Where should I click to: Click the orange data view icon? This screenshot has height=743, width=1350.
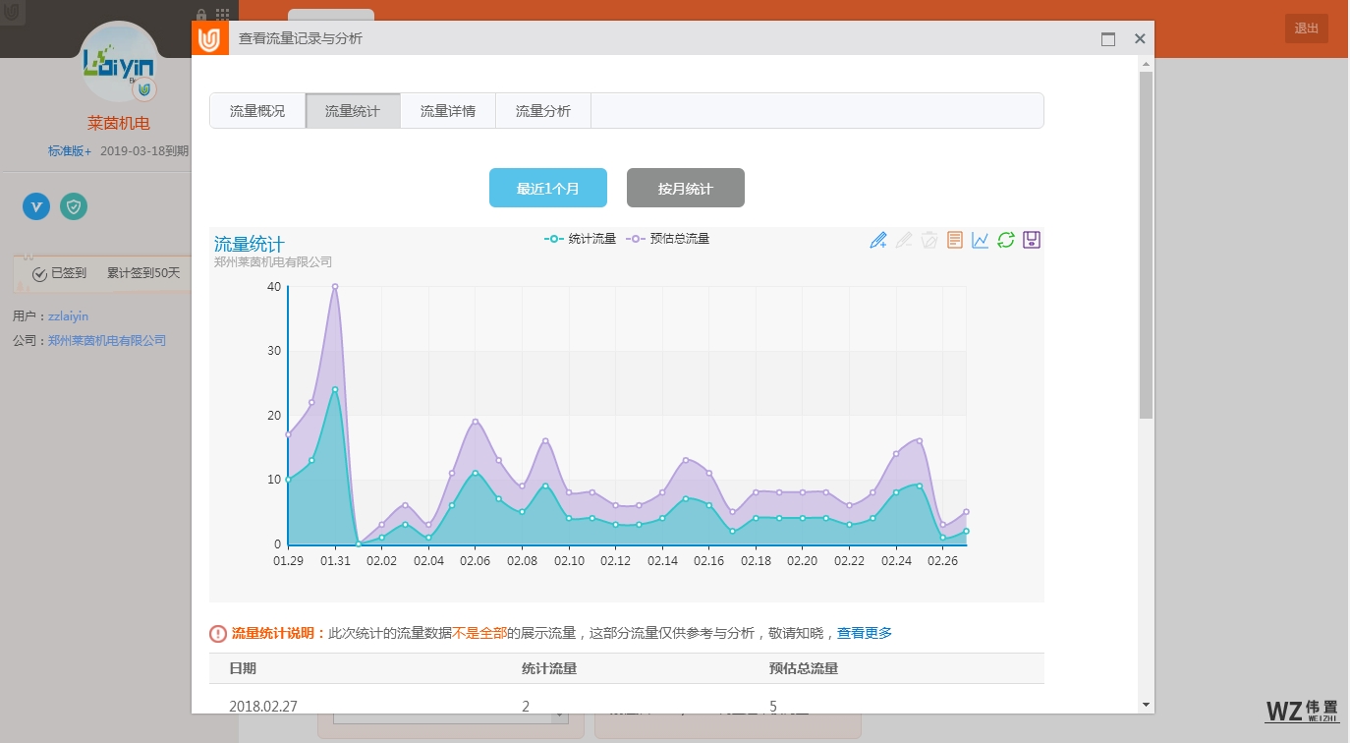[955, 240]
